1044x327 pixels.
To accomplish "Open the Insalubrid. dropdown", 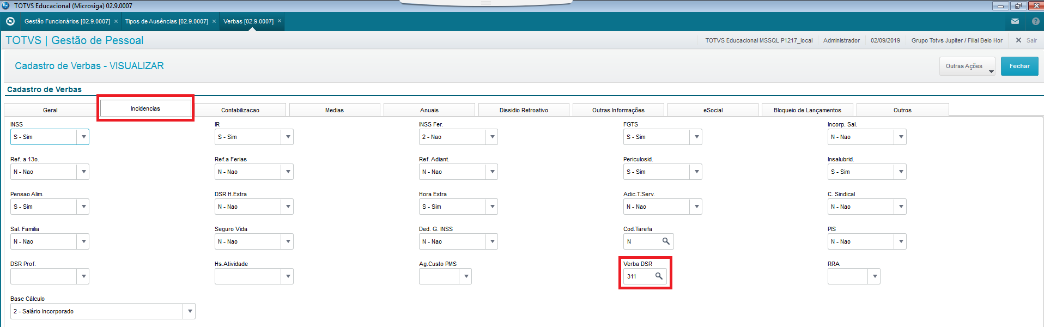I will click(901, 172).
